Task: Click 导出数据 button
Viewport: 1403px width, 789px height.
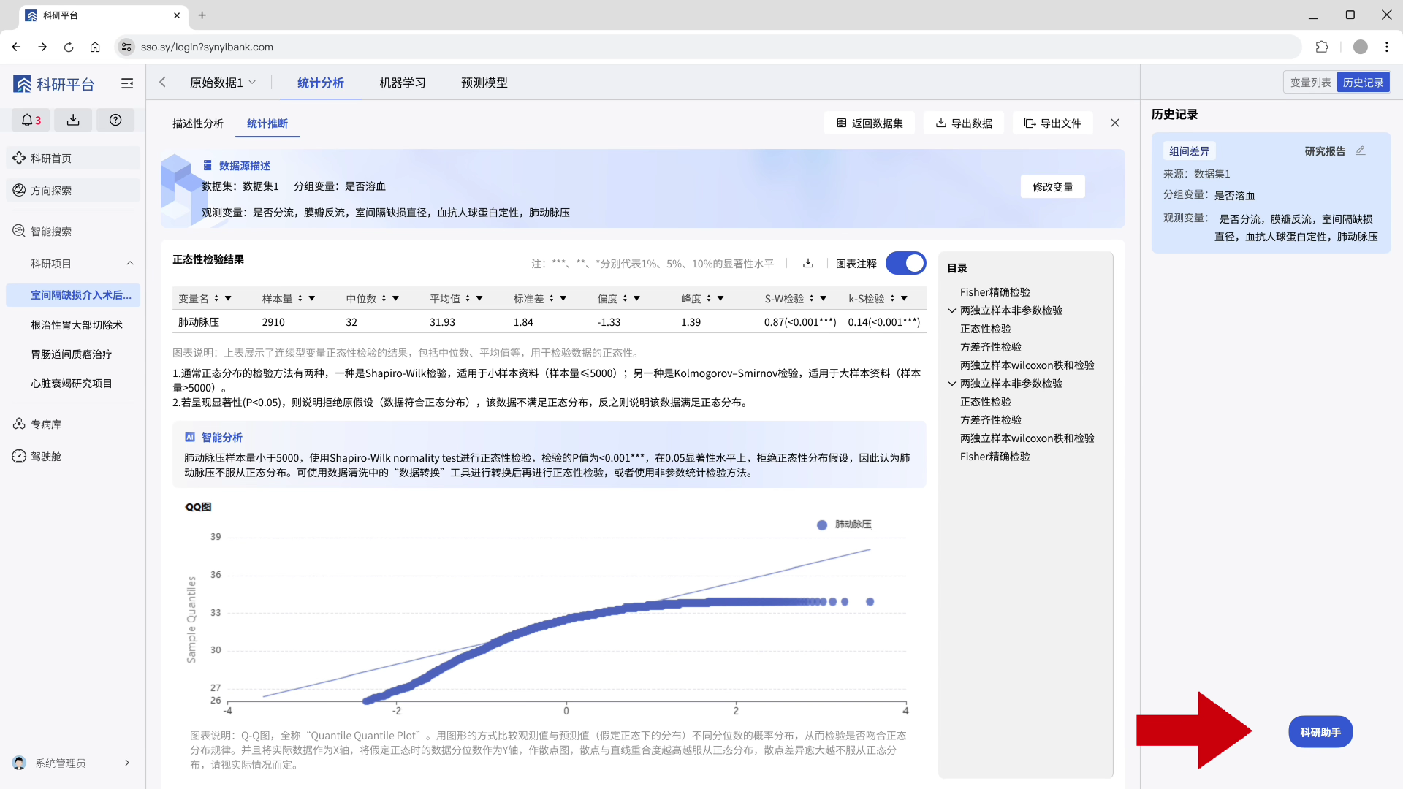Action: 964,123
